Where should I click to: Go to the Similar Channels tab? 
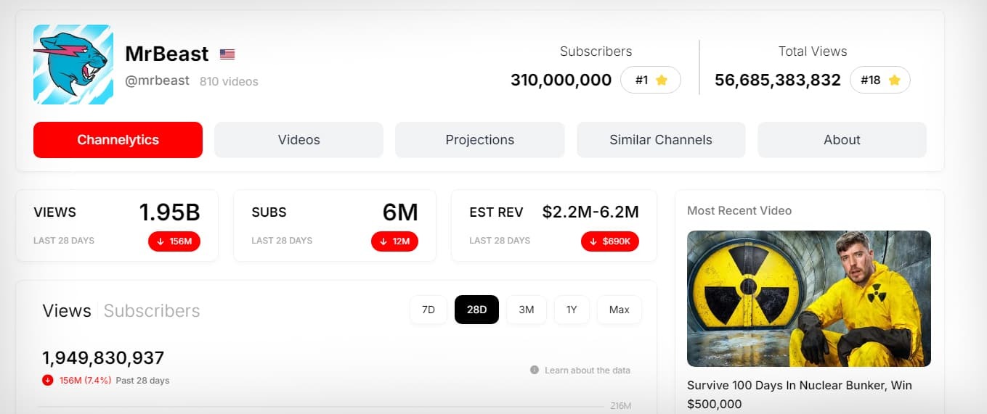tap(661, 140)
